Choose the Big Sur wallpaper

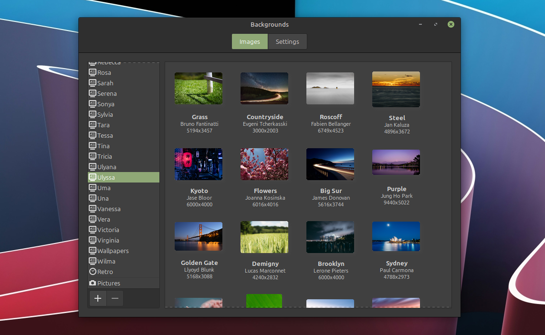pos(330,164)
